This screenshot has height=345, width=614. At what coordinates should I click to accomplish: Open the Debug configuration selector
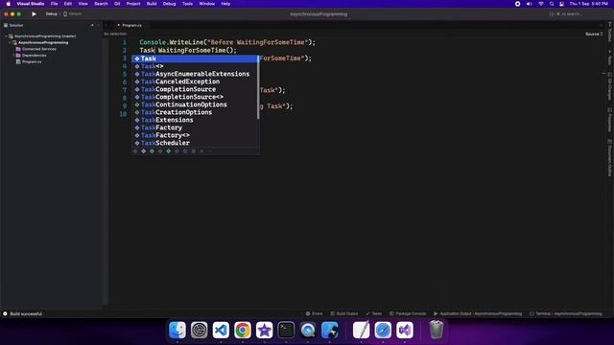coord(51,14)
